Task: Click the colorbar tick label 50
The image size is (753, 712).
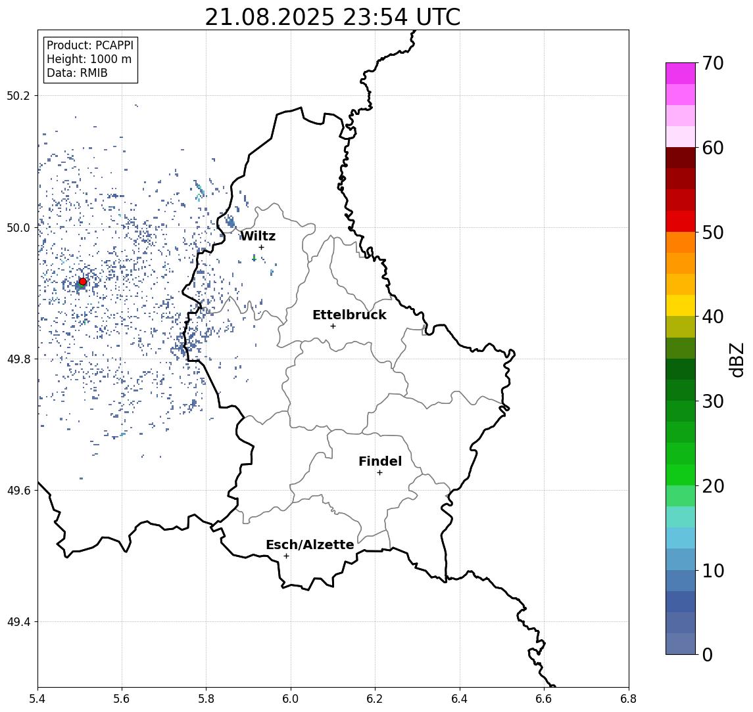Action: 713,233
